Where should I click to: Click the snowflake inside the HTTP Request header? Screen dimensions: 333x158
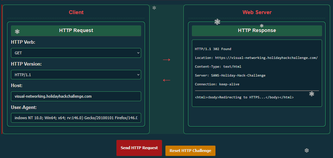coord(17,31)
